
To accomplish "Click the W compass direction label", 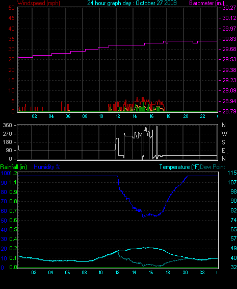I will tap(224, 134).
